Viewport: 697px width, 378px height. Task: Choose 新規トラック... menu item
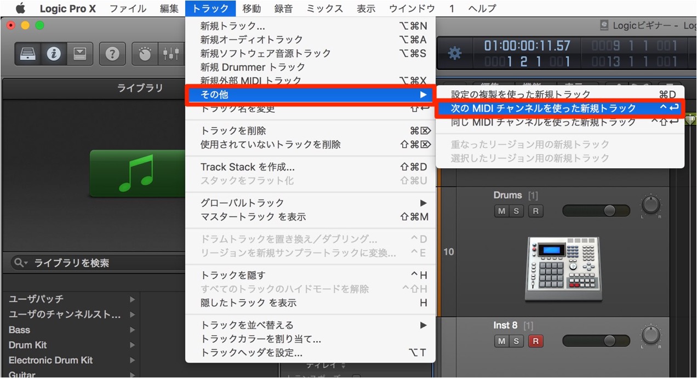click(310, 26)
